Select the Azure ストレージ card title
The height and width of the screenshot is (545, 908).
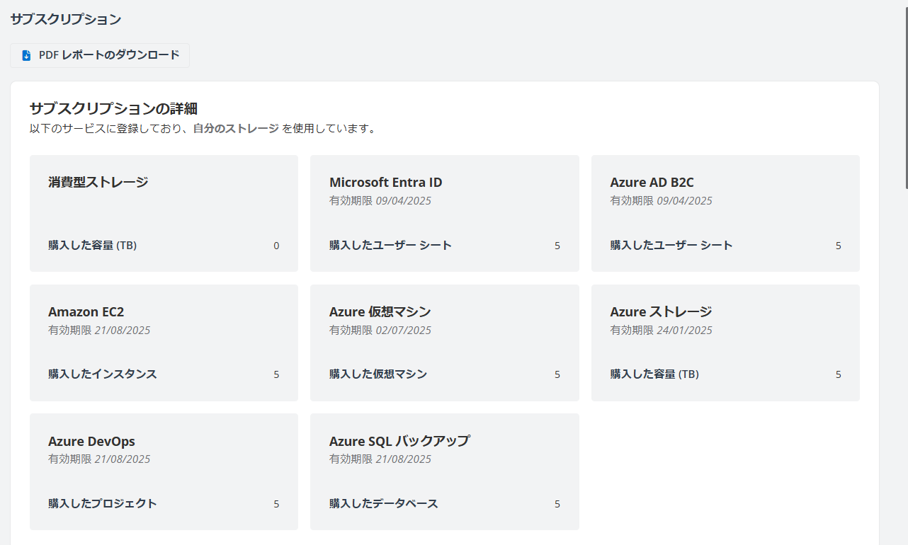click(x=662, y=311)
